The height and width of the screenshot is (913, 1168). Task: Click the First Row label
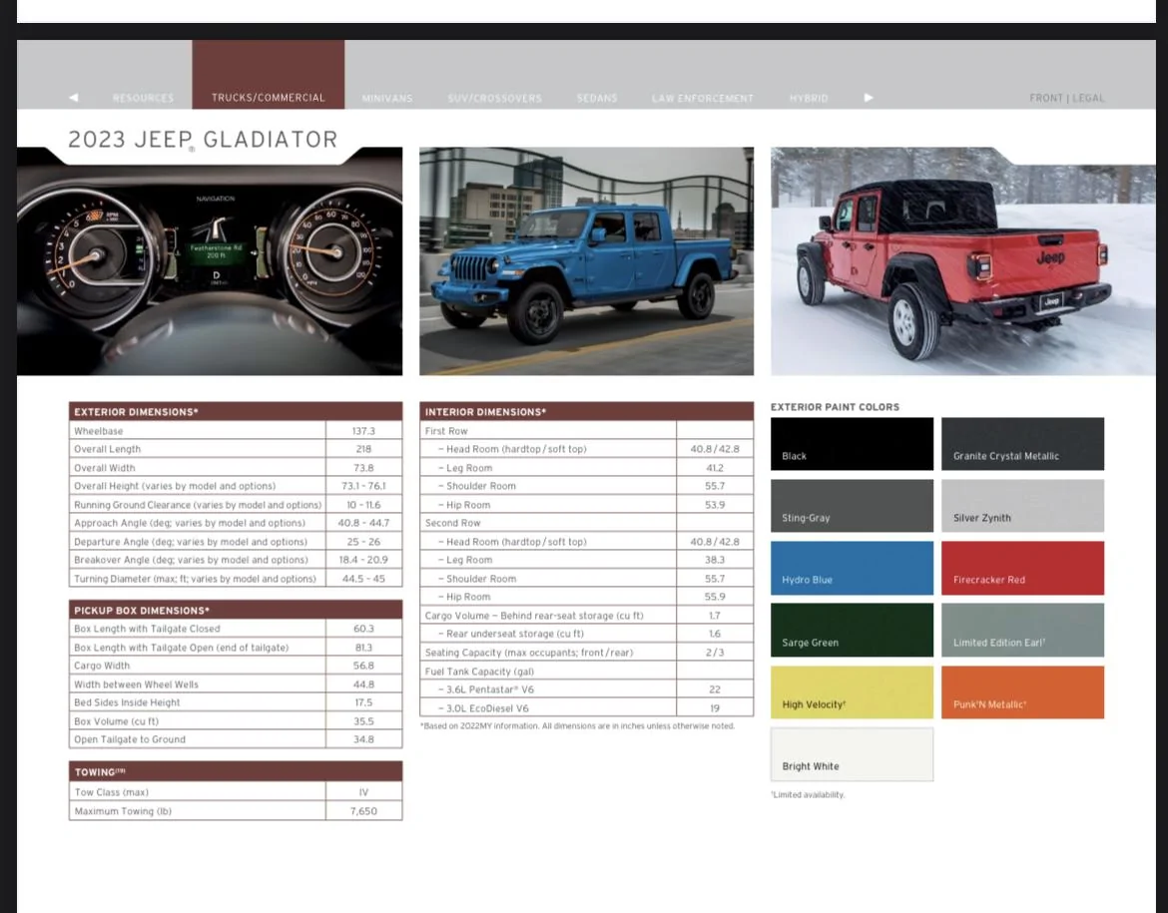coord(446,431)
